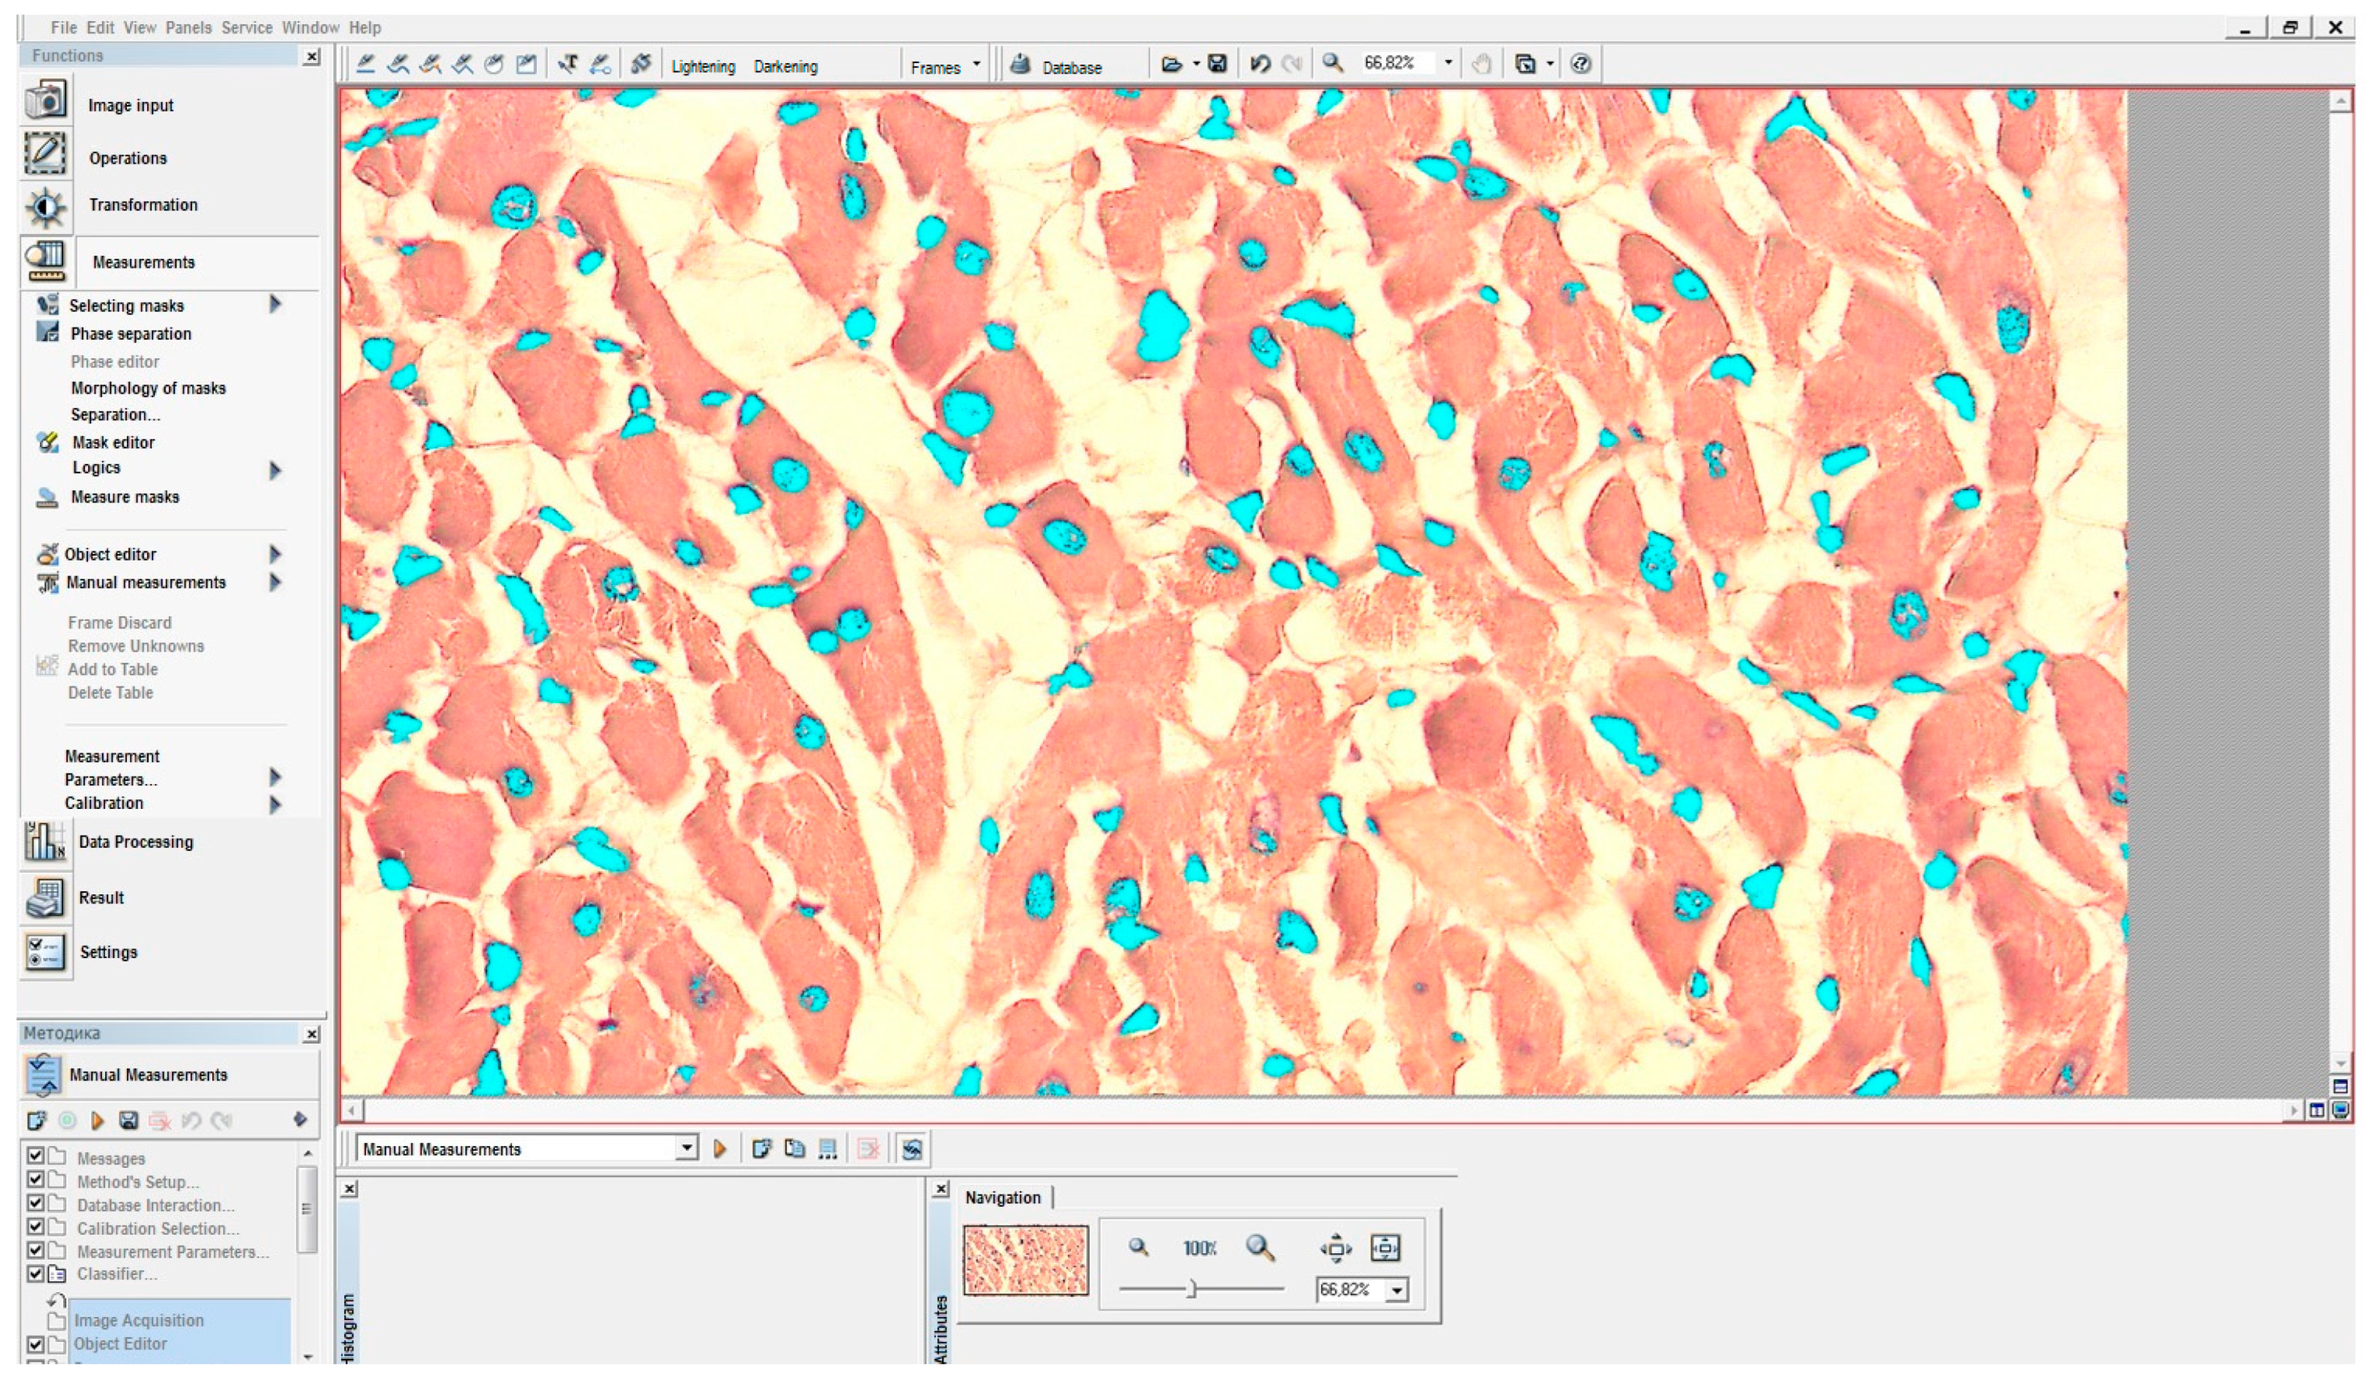Image resolution: width=2367 pixels, height=1382 pixels.
Task: Open the Transformation function icon
Action: 44,207
